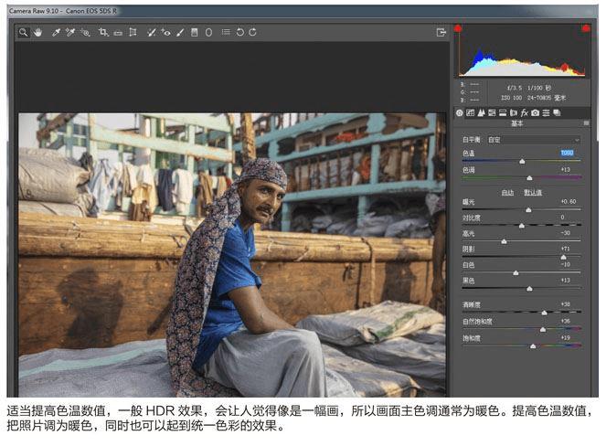This screenshot has width=606, height=446.
Task: Open the Camera Calibration panel tab
Action: pos(536,112)
